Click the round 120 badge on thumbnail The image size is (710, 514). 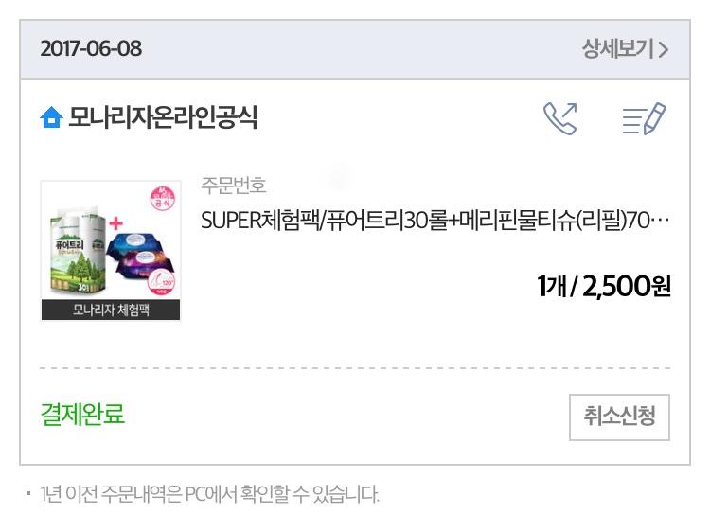162,282
